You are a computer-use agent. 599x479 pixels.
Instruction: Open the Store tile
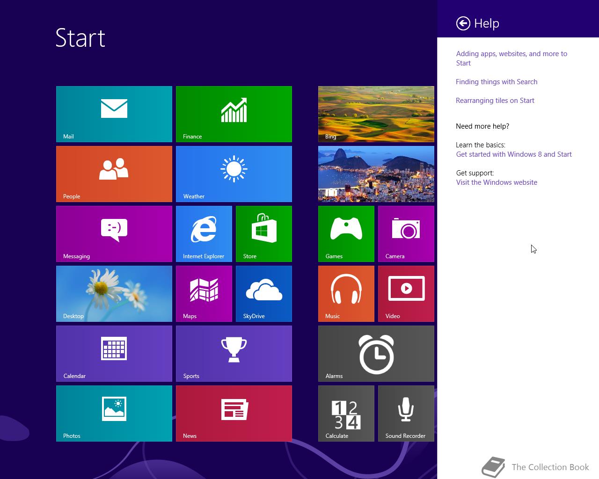[x=264, y=234]
